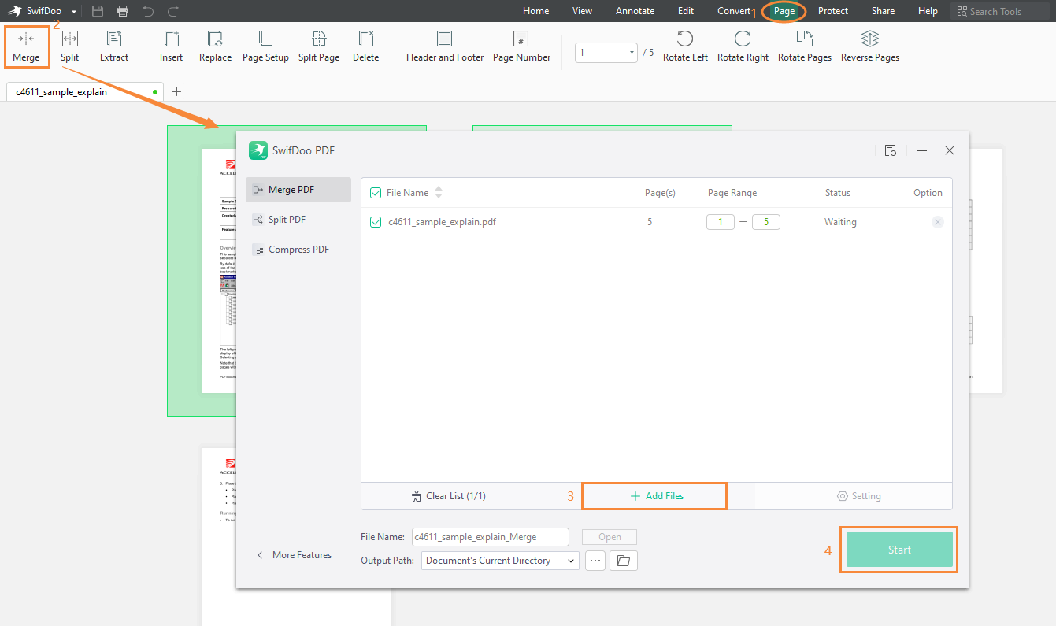The image size is (1056, 626).
Task: Click the Open button beside File Name
Action: [610, 537]
